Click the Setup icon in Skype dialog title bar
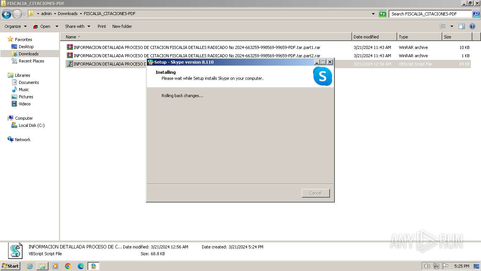The height and width of the screenshot is (271, 481). [x=151, y=62]
